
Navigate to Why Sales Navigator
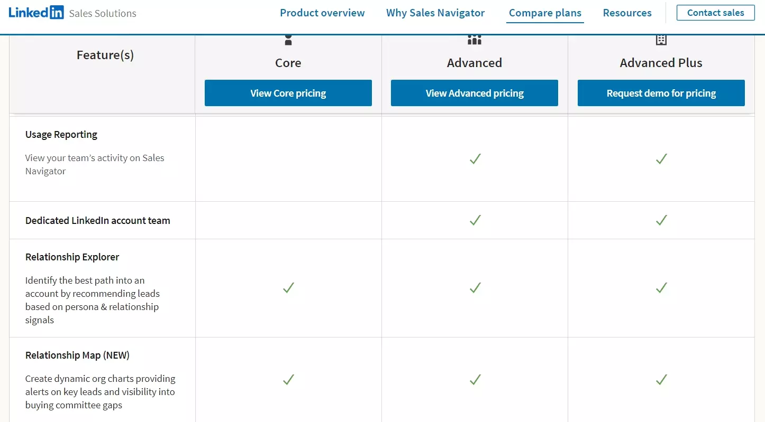pos(435,13)
